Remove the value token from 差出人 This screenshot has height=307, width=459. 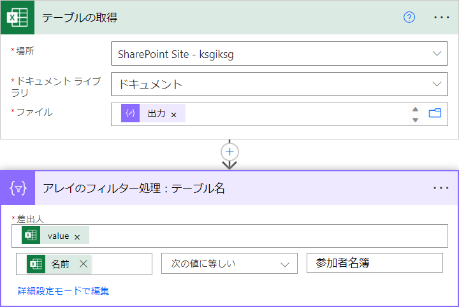(77, 237)
